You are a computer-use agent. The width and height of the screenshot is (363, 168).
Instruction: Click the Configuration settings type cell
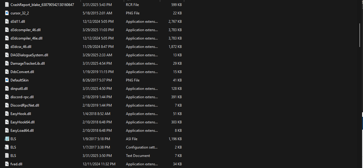pos(142,147)
